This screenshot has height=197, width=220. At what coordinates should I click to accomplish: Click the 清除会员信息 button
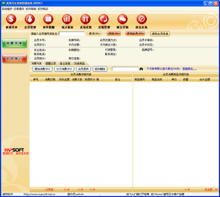[160, 33]
